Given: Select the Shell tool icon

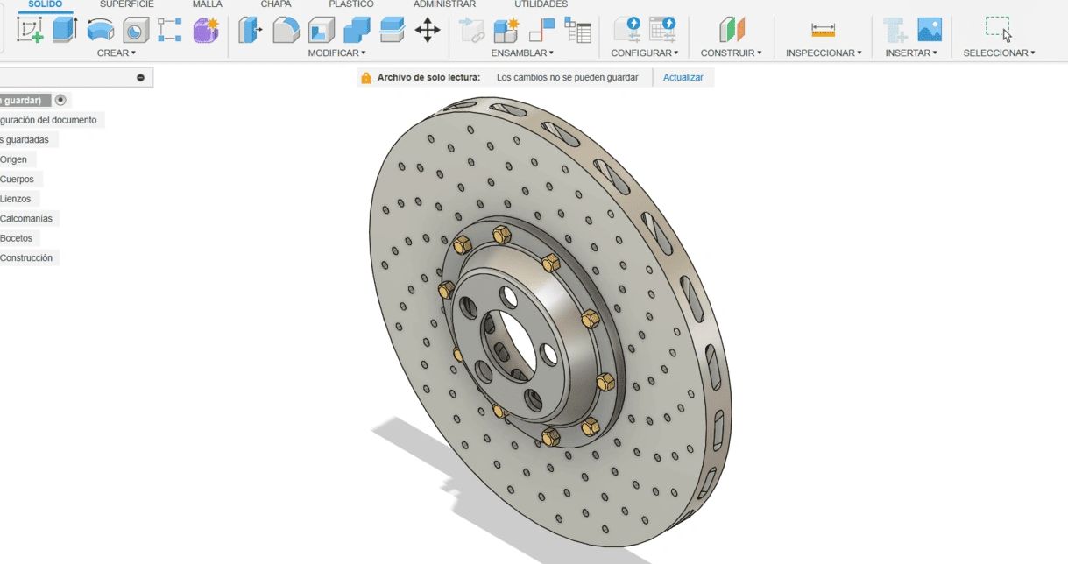Looking at the screenshot, I should (321, 31).
